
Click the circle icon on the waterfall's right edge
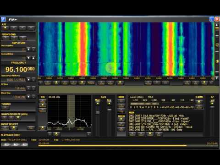pyautogui.click(x=217, y=45)
